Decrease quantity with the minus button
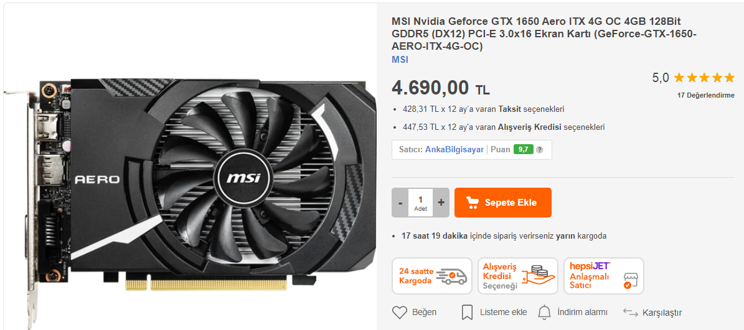This screenshot has width=744, height=330. [x=400, y=203]
